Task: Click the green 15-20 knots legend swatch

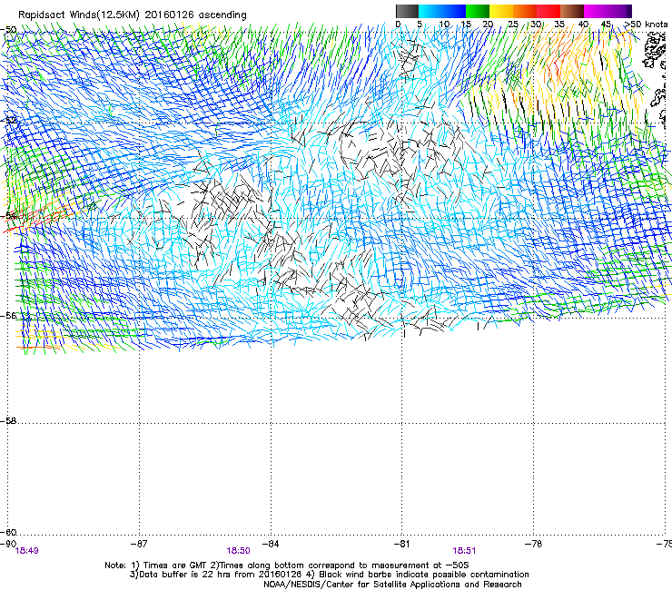Action: point(478,11)
